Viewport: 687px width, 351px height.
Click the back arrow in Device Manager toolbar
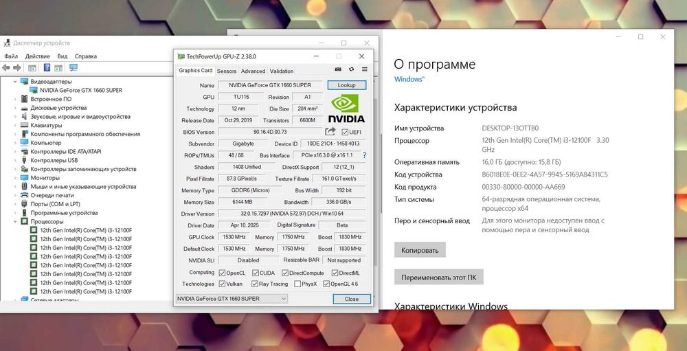point(5,68)
